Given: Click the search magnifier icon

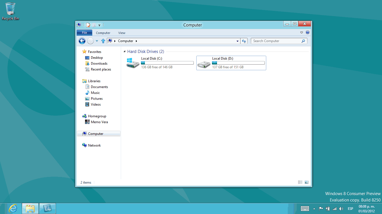Looking at the screenshot, I should coord(303,41).
